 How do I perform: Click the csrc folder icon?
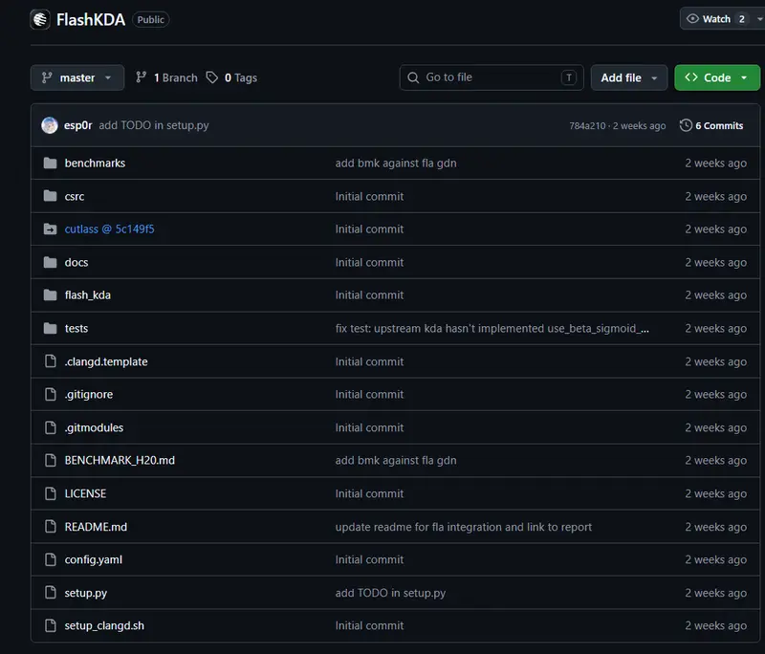(50, 196)
